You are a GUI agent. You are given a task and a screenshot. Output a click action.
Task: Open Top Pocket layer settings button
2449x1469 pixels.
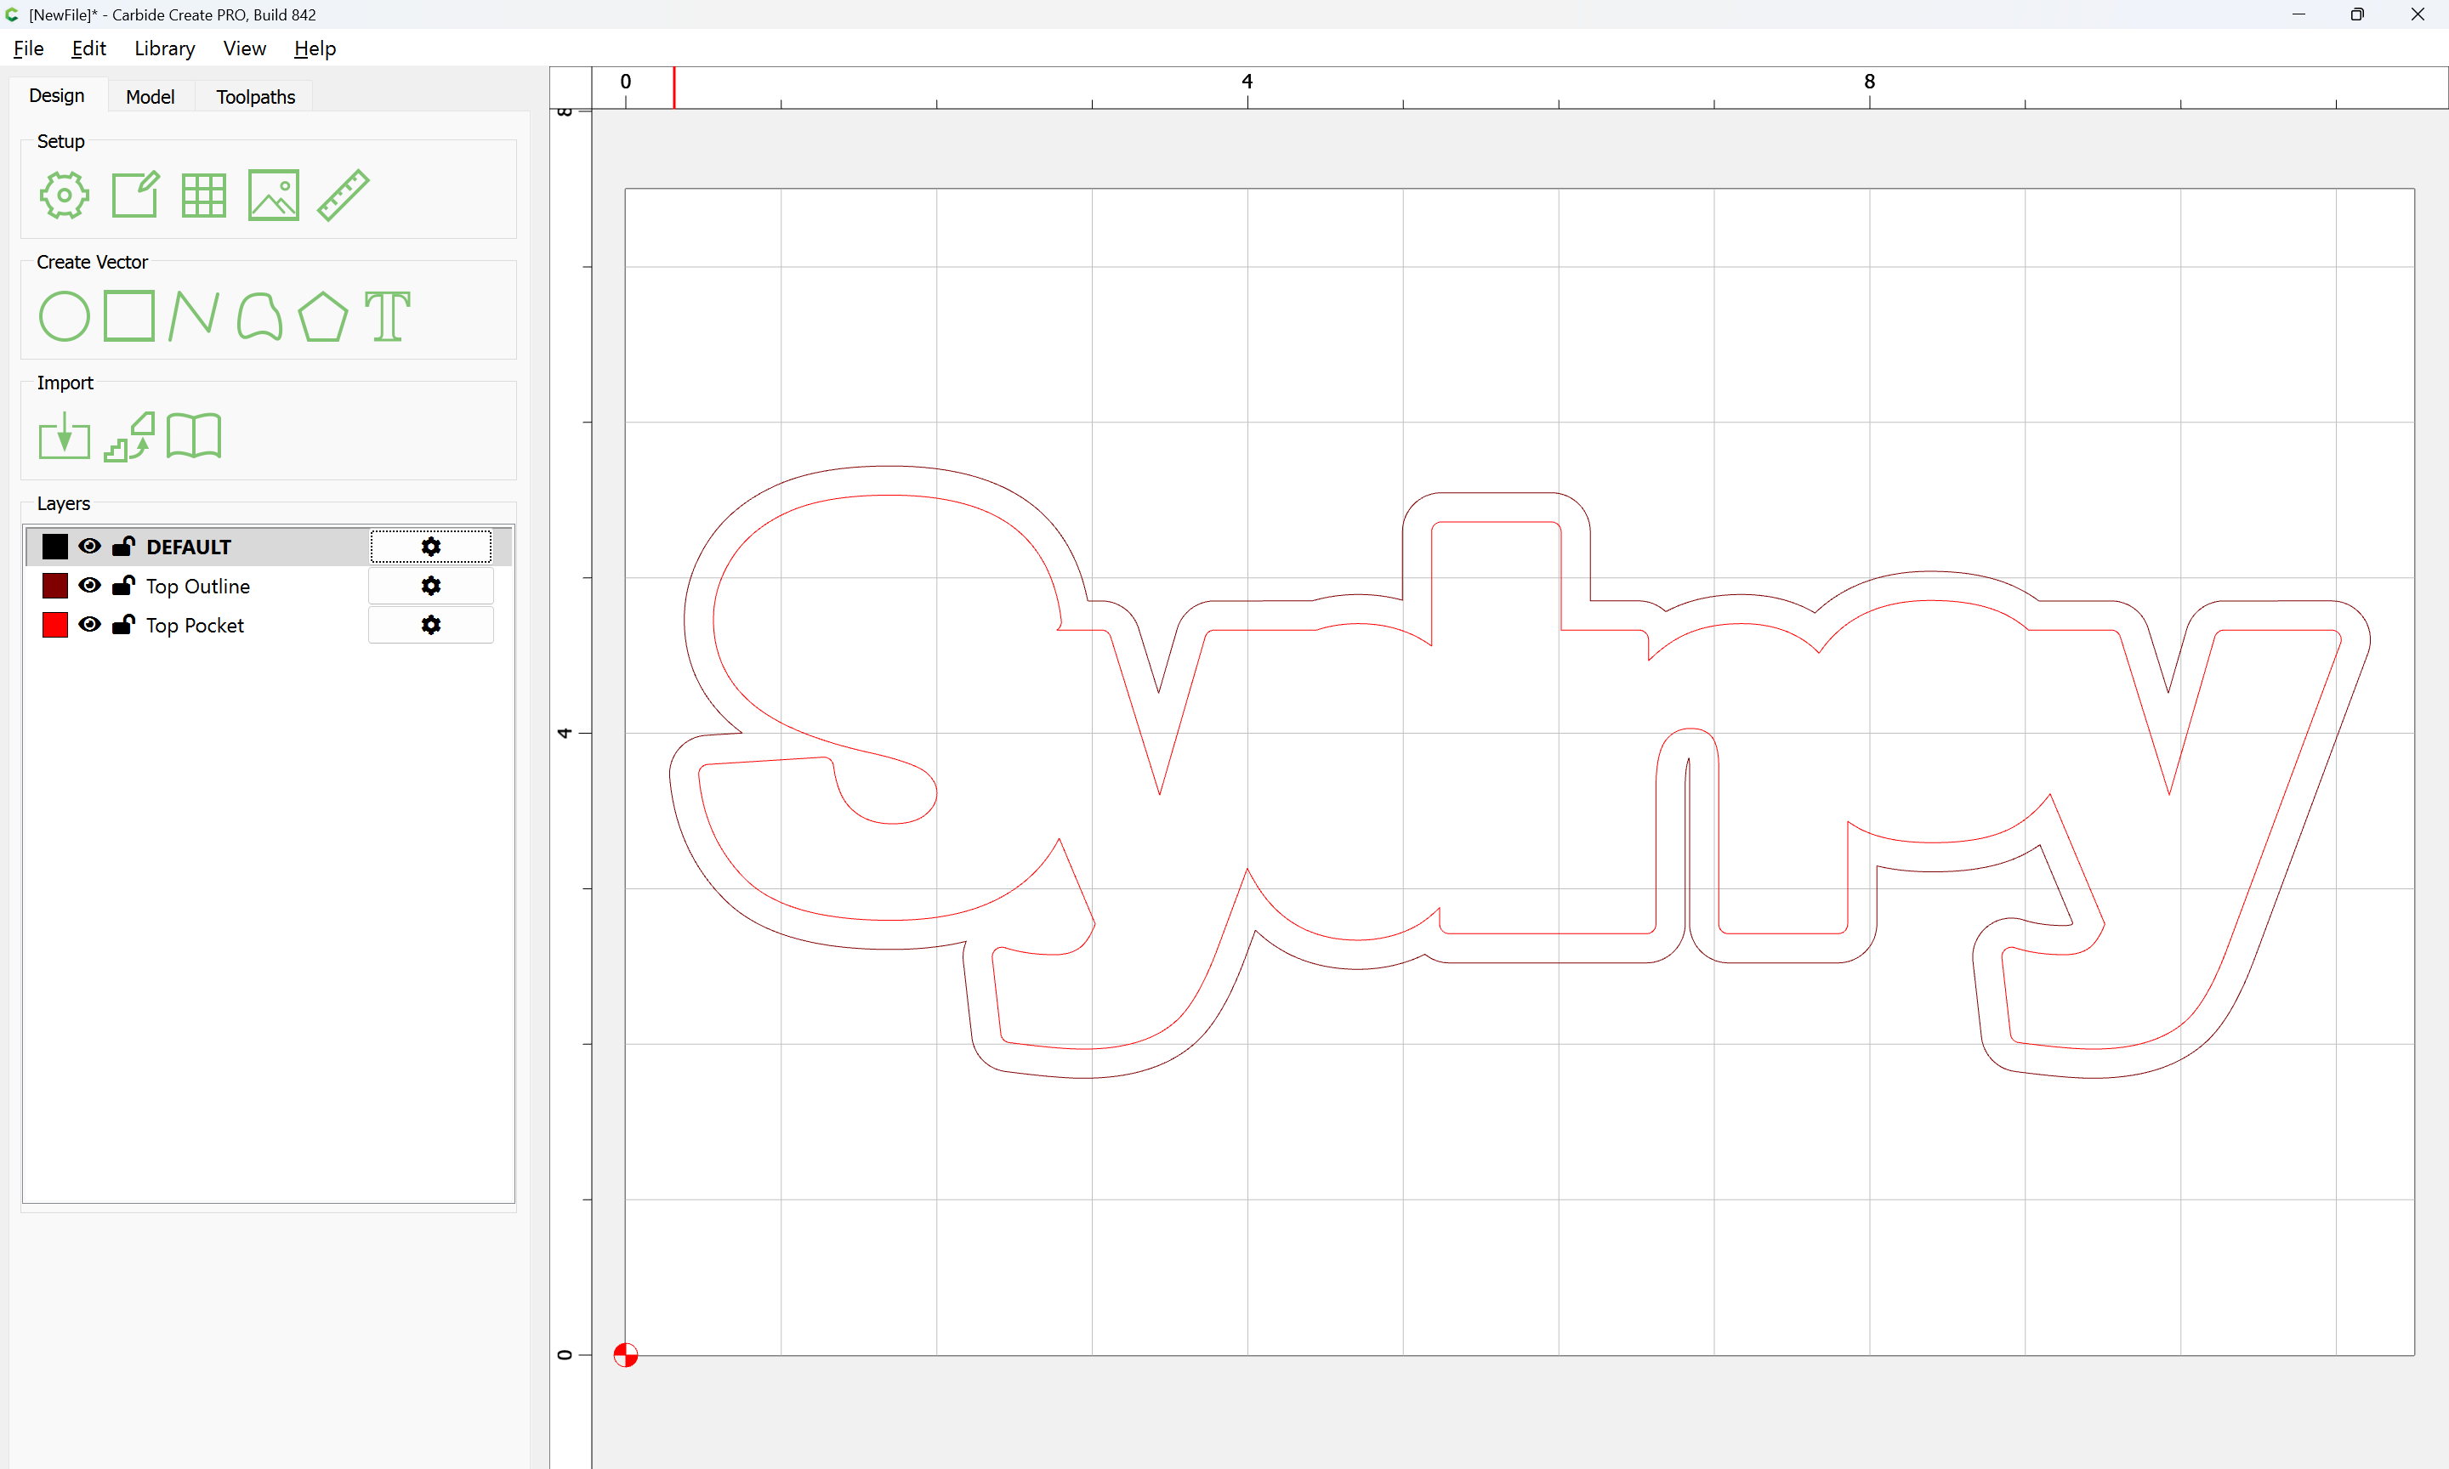430,625
